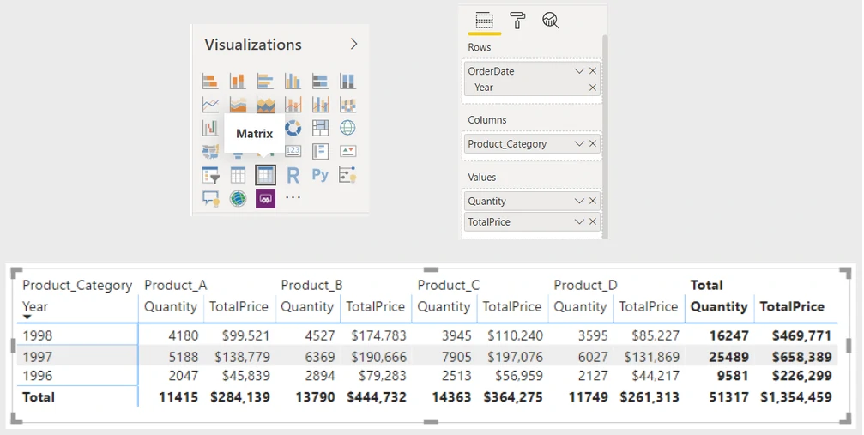Remove Year level from the date hierarchy
Image resolution: width=864 pixels, height=435 pixels.
[593, 88]
